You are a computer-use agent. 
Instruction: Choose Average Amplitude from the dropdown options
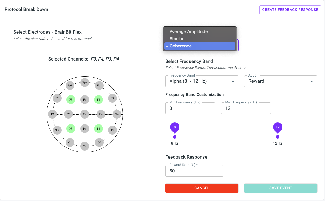click(200, 31)
